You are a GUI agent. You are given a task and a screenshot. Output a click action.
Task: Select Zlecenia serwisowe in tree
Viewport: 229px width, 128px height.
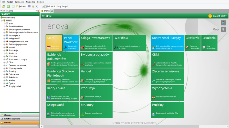coord(17,66)
